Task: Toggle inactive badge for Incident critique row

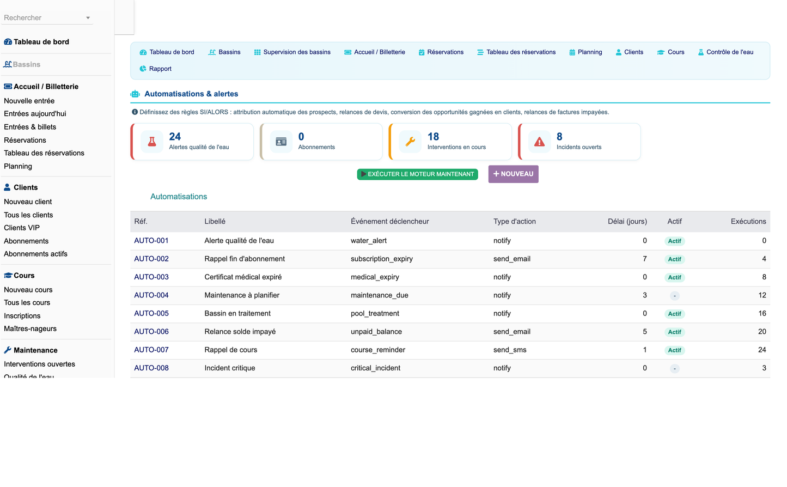Action: coord(675,369)
